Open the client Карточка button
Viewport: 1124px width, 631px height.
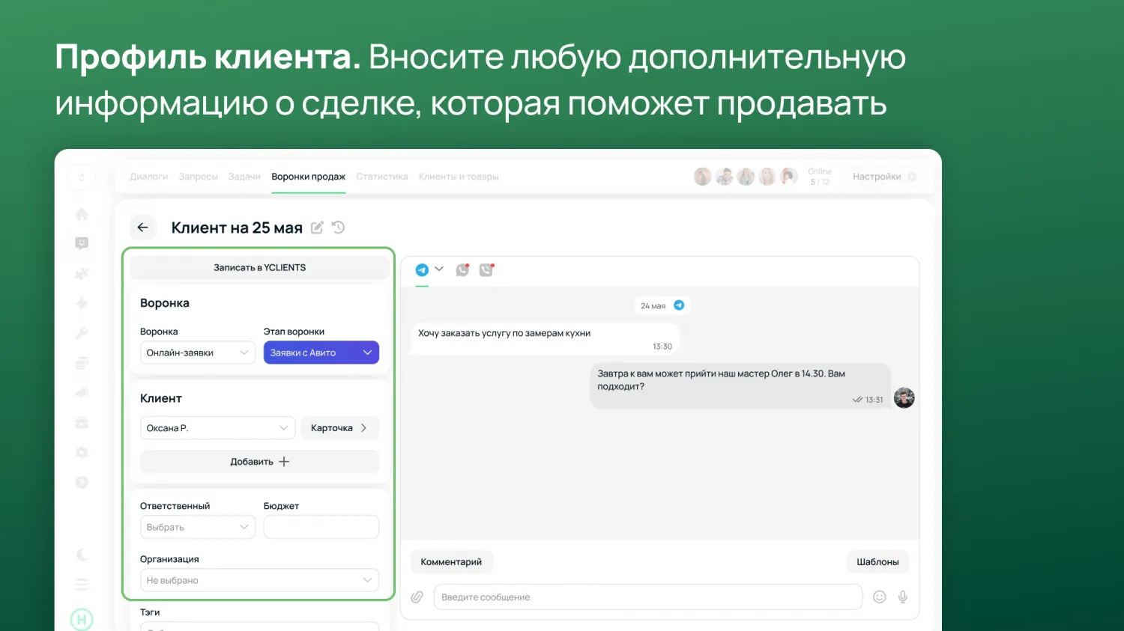pyautogui.click(x=339, y=428)
